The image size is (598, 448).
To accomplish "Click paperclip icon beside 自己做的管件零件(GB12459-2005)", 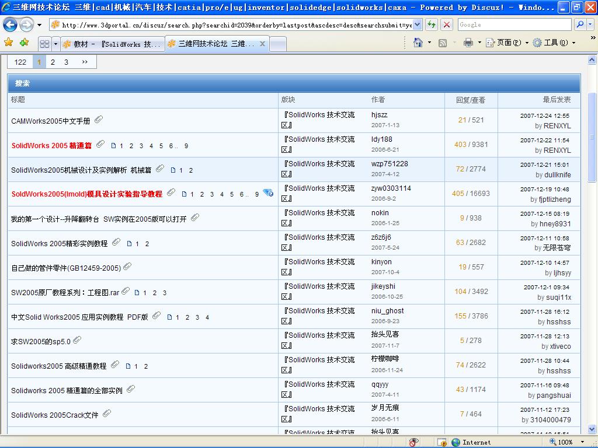I will [127, 266].
